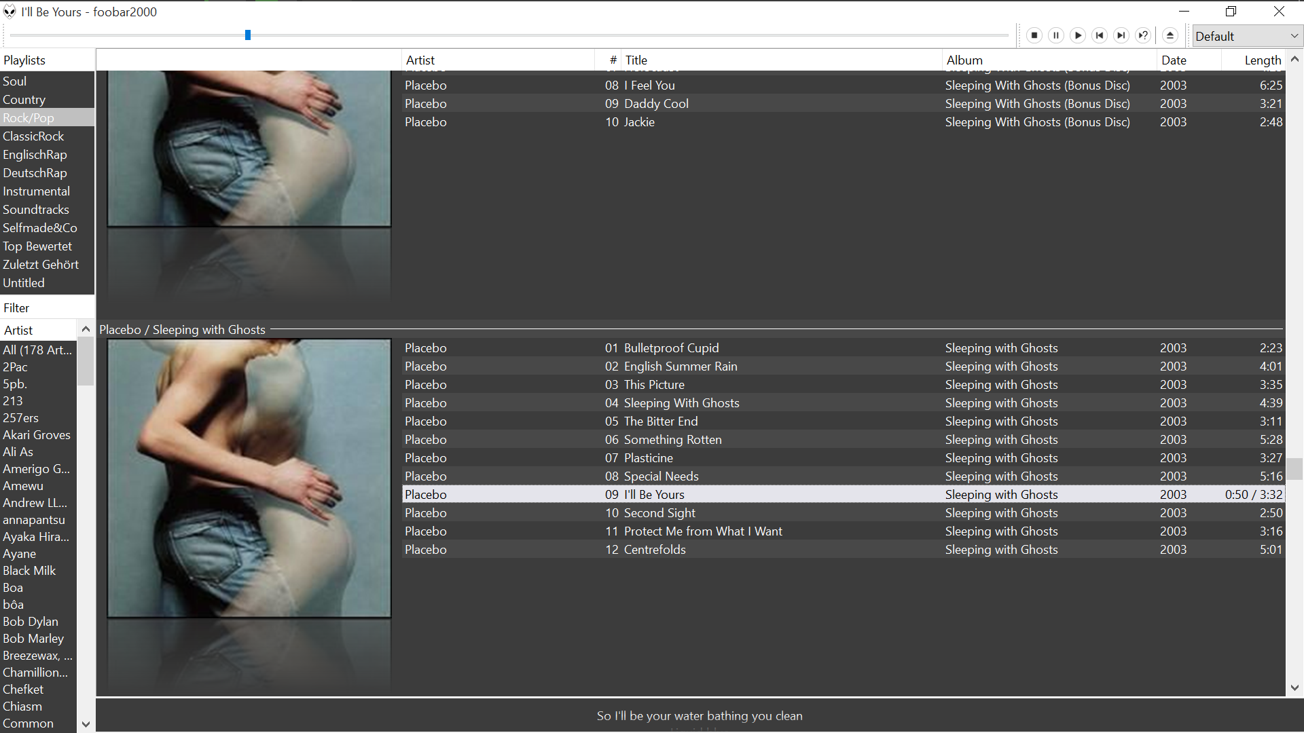Click the eject/open file button

tap(1170, 35)
